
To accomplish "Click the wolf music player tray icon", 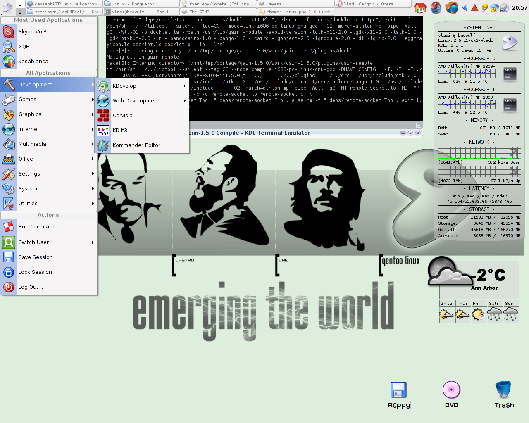I will [x=504, y=7].
